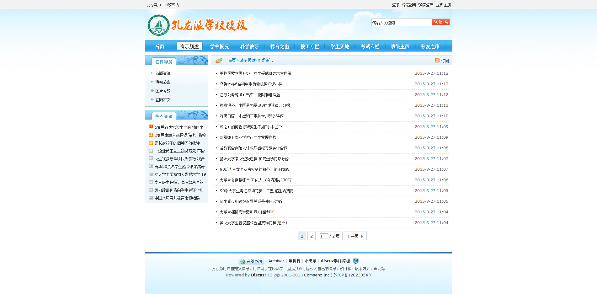Open the 在线咨询 online chat button

[251, 261]
